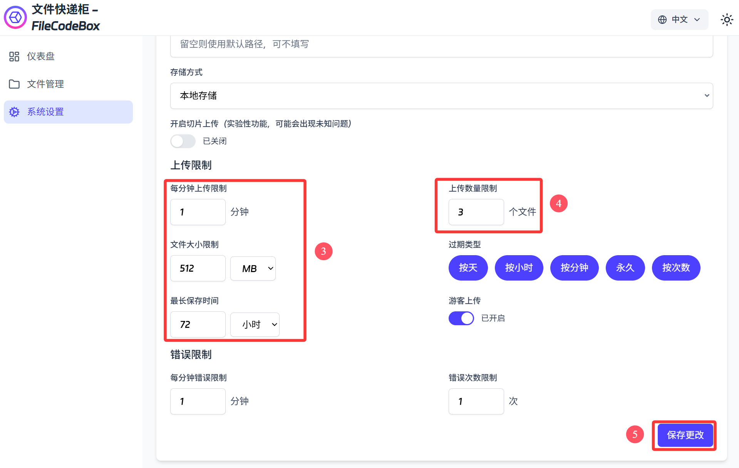The height and width of the screenshot is (468, 739).
Task: Open the 中文 language selector
Action: click(679, 20)
